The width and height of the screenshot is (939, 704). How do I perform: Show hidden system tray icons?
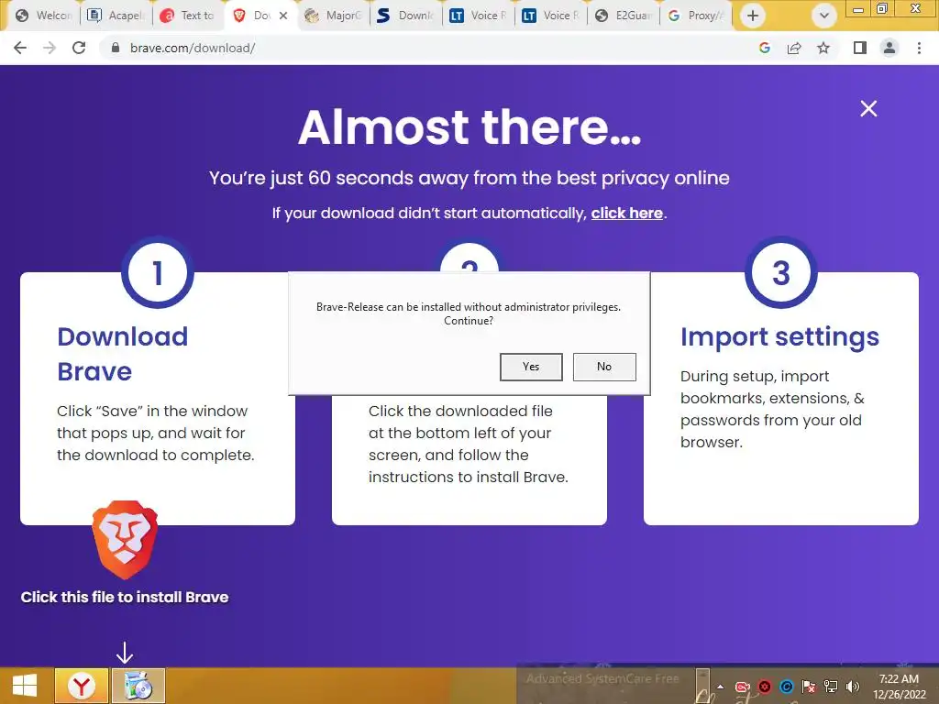pos(721,687)
